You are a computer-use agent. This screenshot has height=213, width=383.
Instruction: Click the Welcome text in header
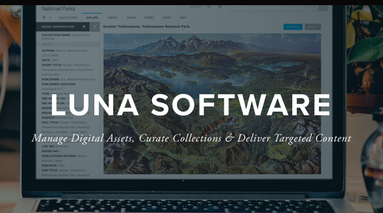pos(195,7)
